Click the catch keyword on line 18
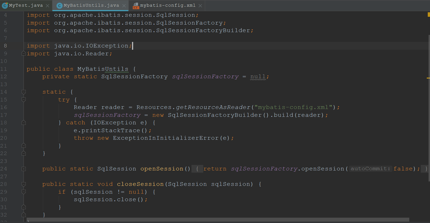The height and width of the screenshot is (223, 430). pyautogui.click(x=75, y=123)
